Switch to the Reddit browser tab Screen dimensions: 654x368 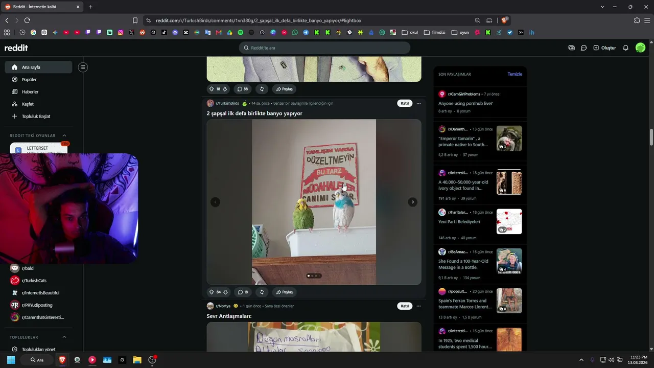click(x=42, y=7)
